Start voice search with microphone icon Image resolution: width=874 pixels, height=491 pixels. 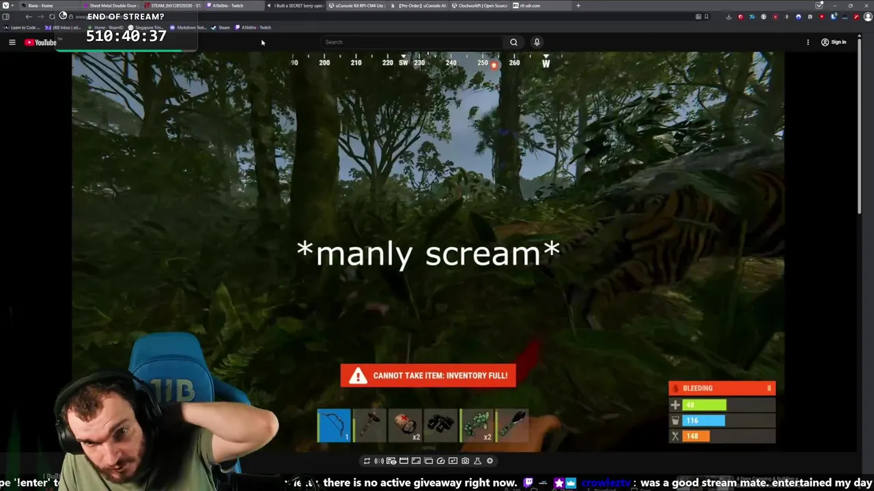point(537,42)
